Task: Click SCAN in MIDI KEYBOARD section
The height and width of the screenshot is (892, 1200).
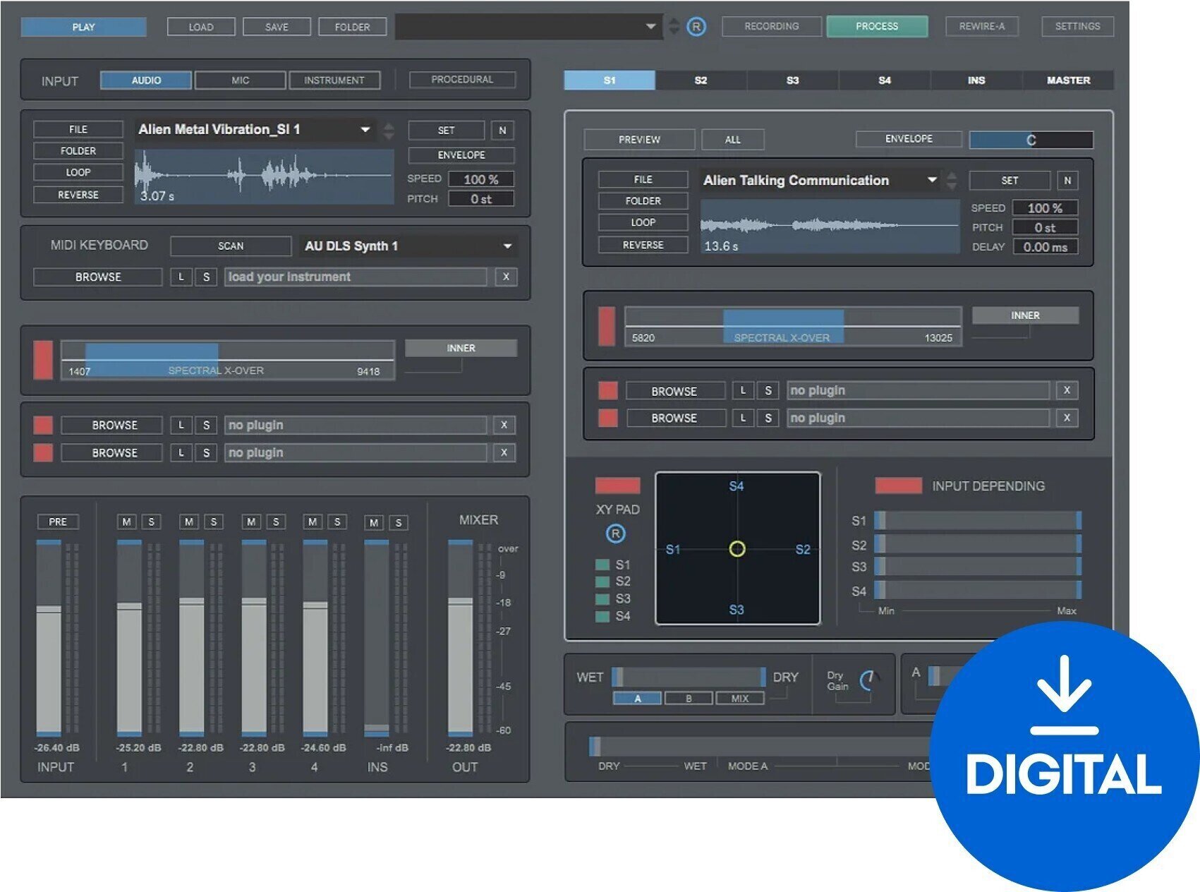Action: (231, 246)
